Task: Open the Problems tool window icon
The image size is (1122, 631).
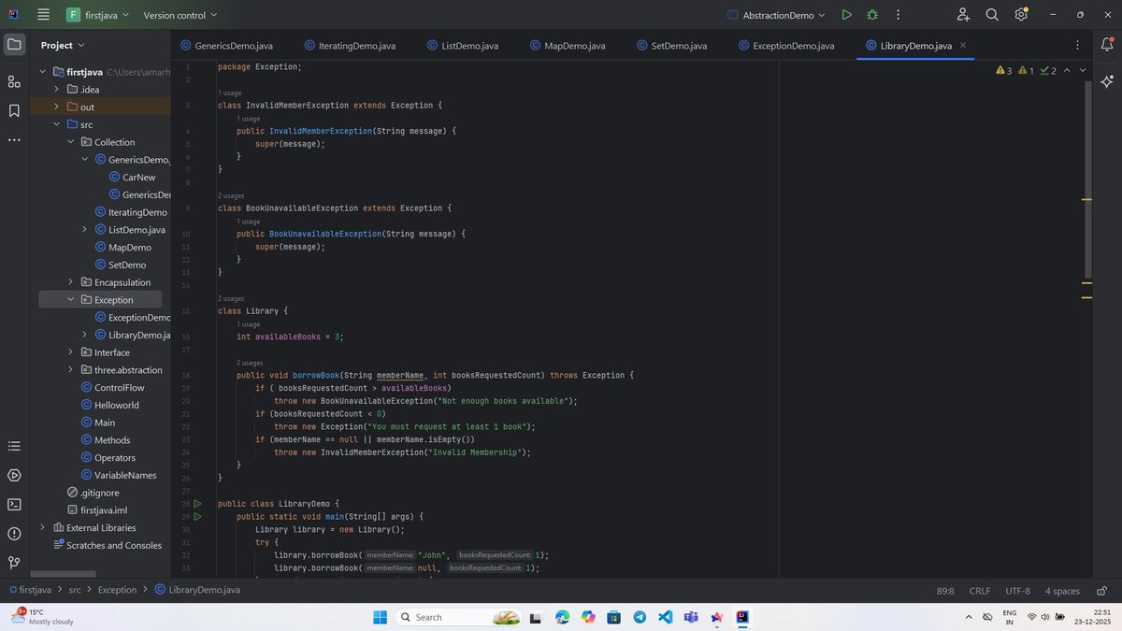Action: (x=14, y=534)
